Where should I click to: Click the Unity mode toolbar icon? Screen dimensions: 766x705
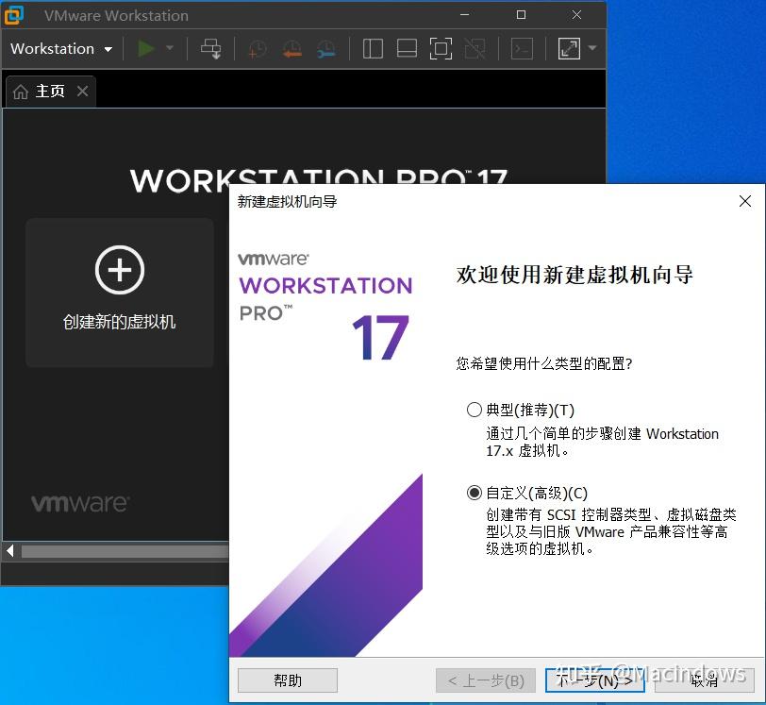(475, 49)
